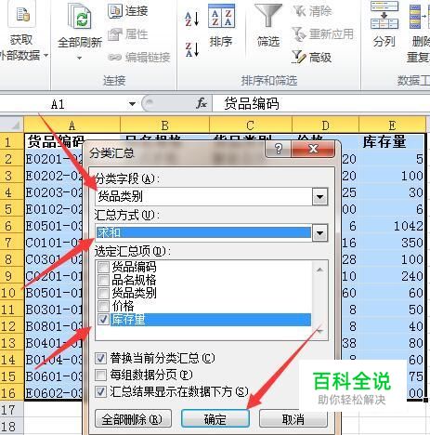Image resolution: width=430 pixels, height=435 pixels.
Task: Check the 品名规格 subtotal item
Action: click(x=103, y=280)
